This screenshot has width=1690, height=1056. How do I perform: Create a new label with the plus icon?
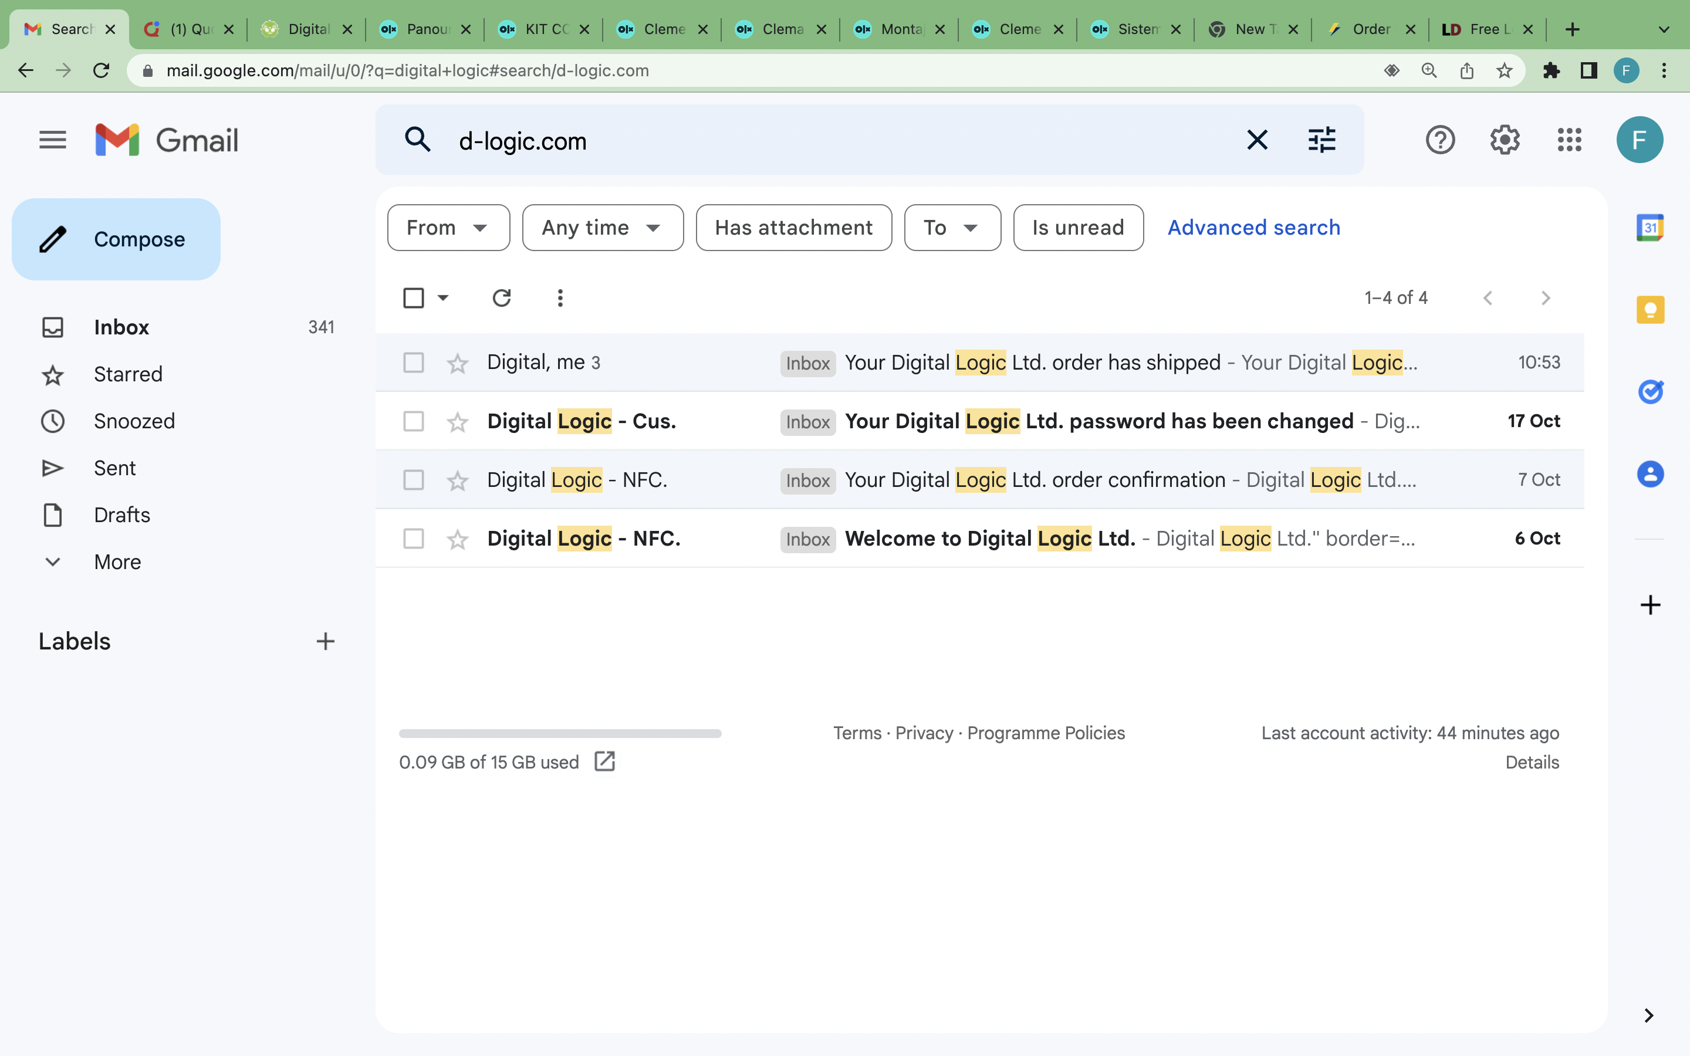click(326, 641)
